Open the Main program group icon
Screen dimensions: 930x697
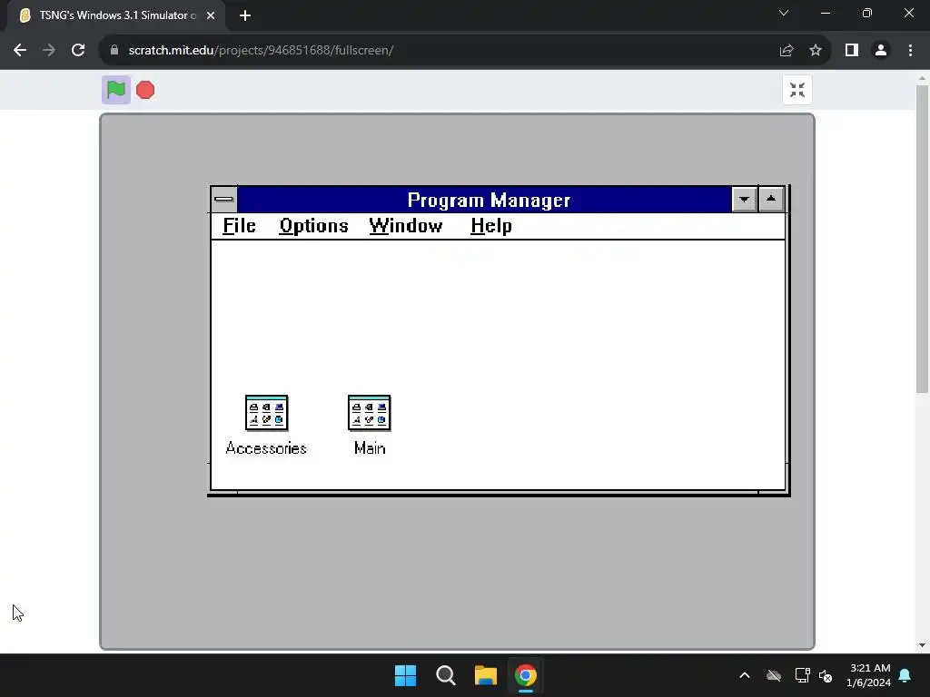coord(369,413)
